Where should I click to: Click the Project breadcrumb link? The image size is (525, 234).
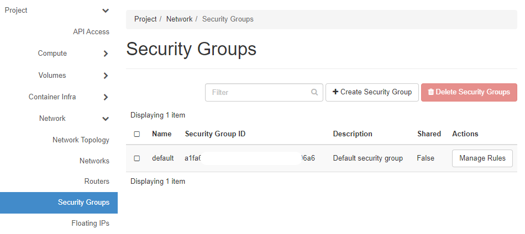click(145, 19)
